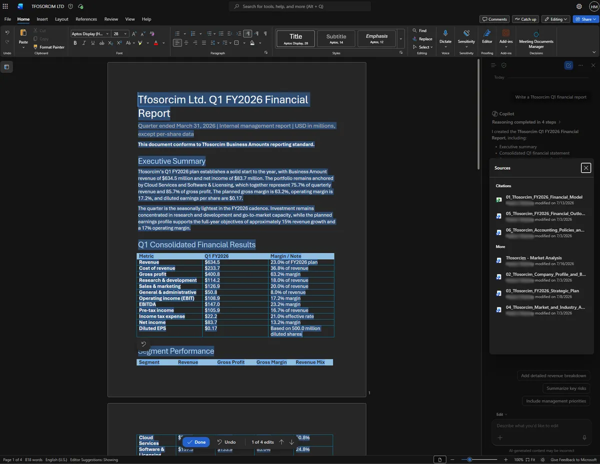
Task: Switch to the Insert ribbon tab
Action: click(42, 19)
